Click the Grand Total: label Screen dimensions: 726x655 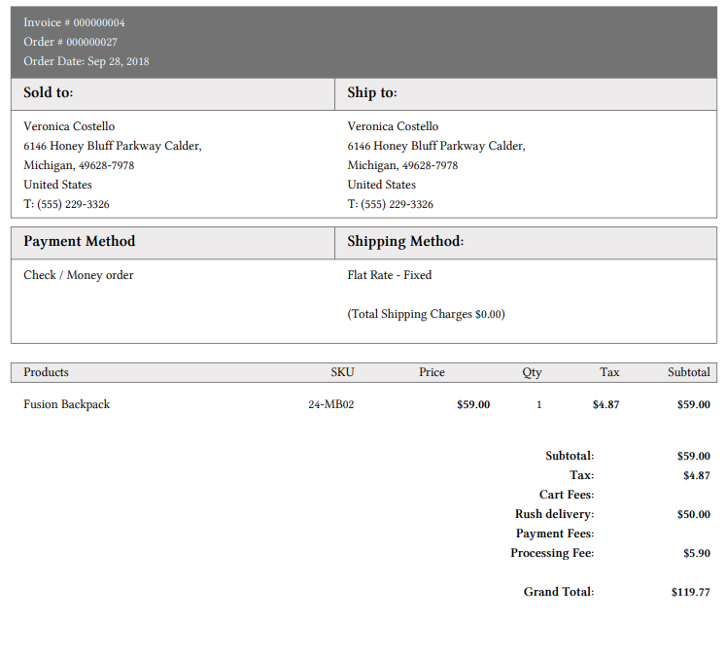559,592
